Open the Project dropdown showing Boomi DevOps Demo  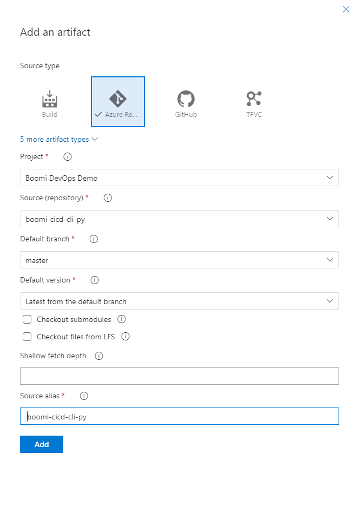[x=180, y=178]
